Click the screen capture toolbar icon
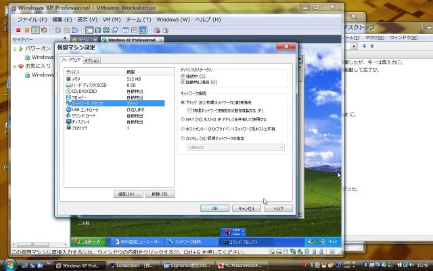The width and height of the screenshot is (433, 271). 157,30
